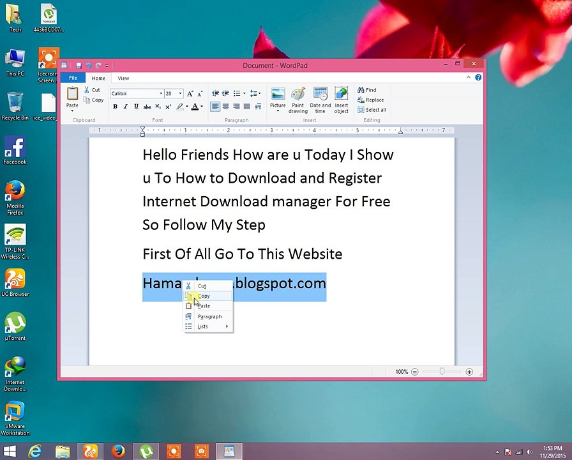Toggle Underline formatting

(136, 107)
